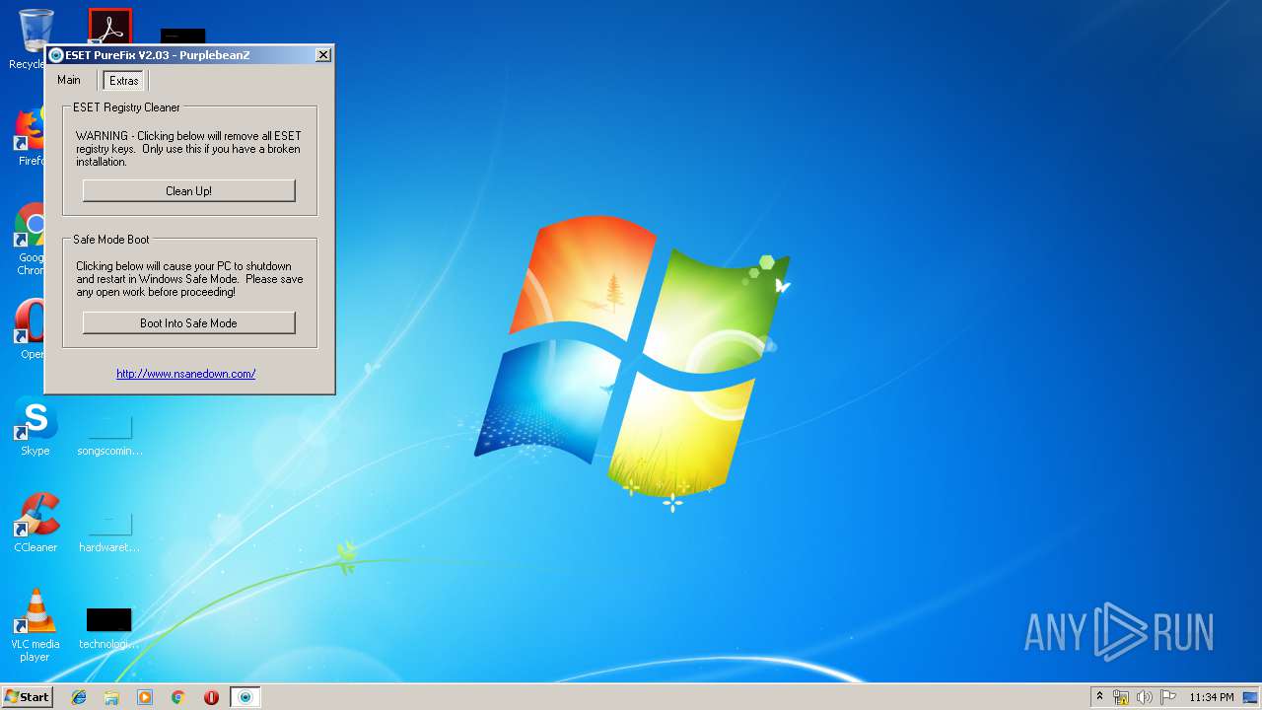The height and width of the screenshot is (710, 1262).
Task: Open the nsanedown.com link
Action: click(186, 374)
